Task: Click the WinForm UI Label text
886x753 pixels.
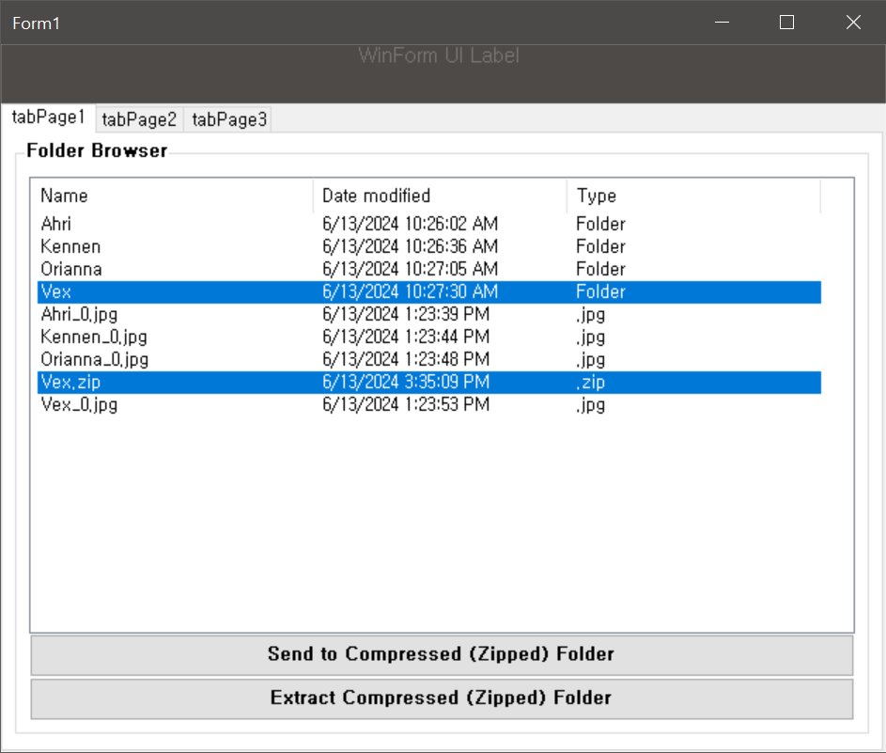Action: [439, 55]
